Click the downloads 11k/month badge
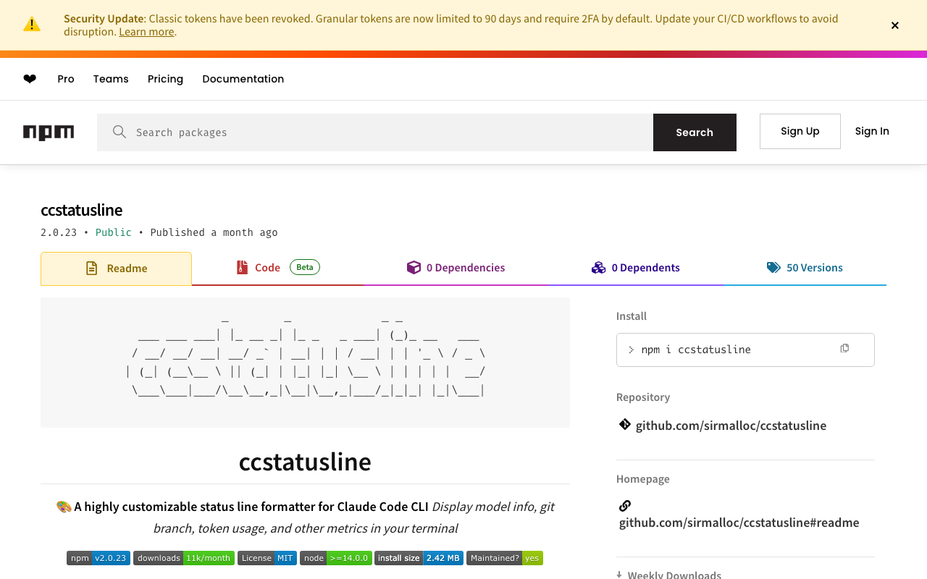This screenshot has width=927, height=579. [184, 558]
